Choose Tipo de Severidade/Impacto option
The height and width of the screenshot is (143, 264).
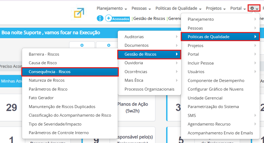click(x=55, y=124)
